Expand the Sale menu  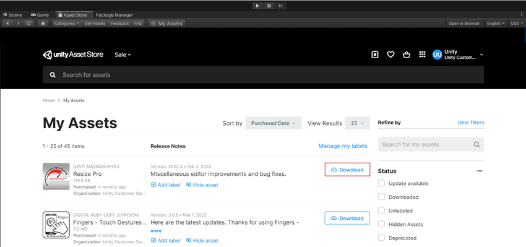point(123,54)
